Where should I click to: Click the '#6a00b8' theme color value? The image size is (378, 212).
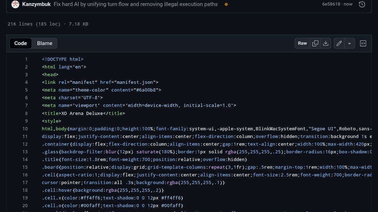[146, 90]
